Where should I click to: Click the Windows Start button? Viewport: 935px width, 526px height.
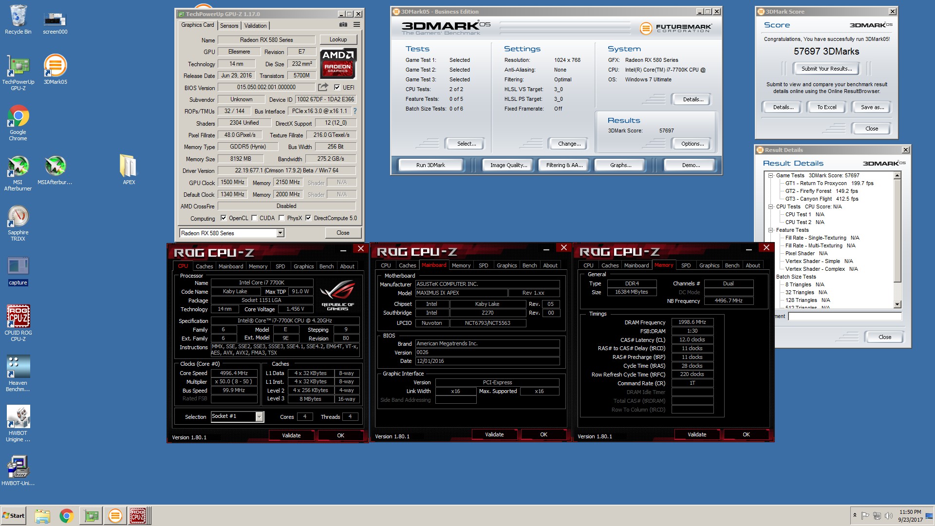click(x=14, y=516)
